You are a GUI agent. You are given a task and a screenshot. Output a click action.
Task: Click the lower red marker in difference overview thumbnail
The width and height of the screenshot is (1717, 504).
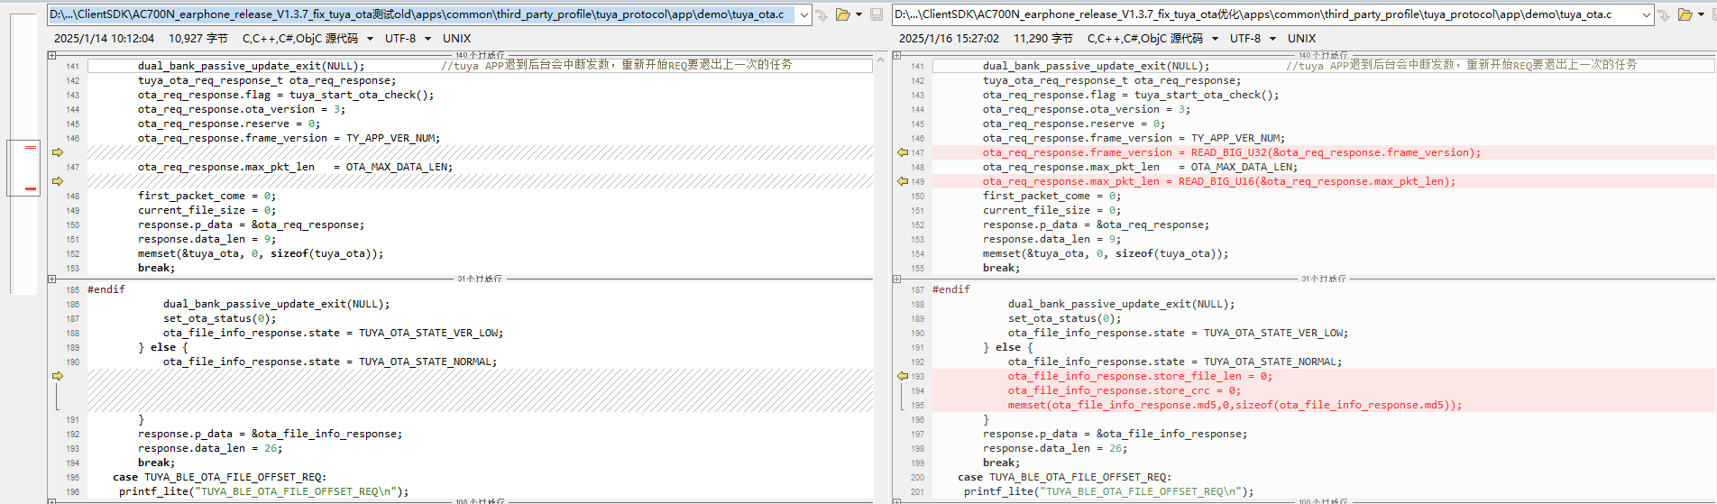[31, 189]
